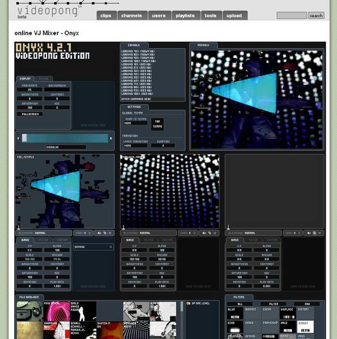Click transition Duration field showing 2
The width and height of the screenshot is (337, 339).
point(163,146)
